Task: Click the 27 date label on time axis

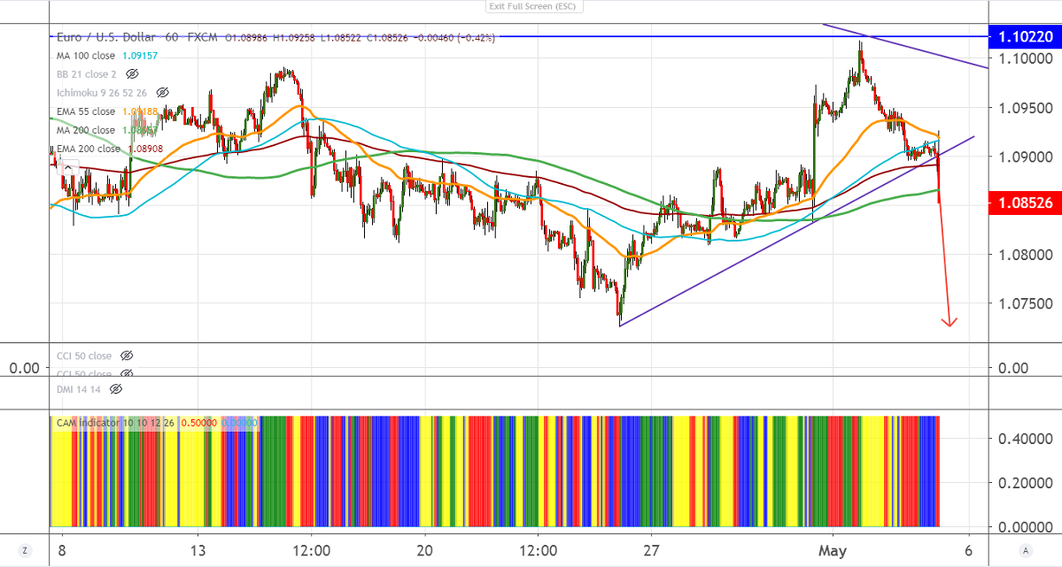Action: pyautogui.click(x=650, y=550)
